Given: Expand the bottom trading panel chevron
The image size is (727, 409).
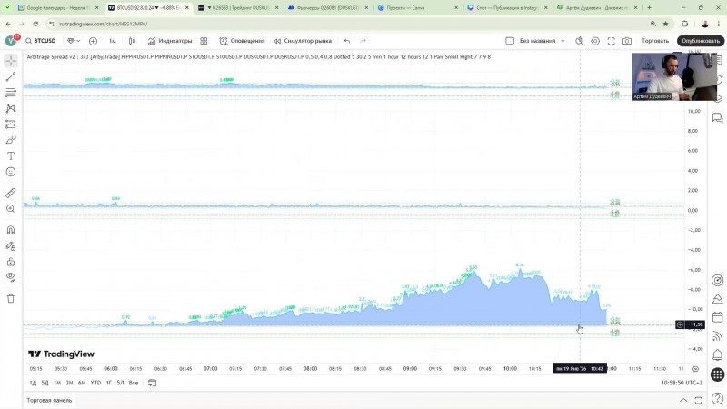Looking at the screenshot, I should 683,400.
